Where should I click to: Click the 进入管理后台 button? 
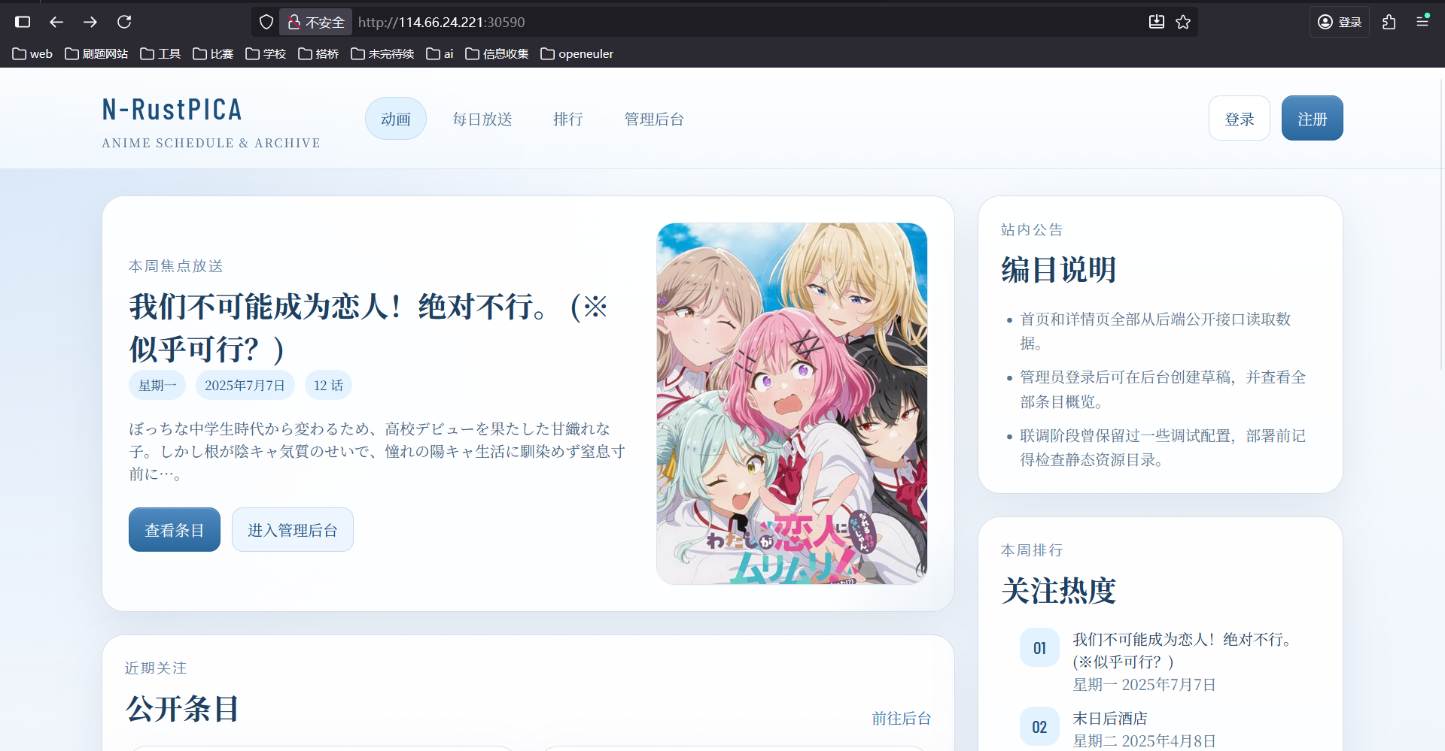pos(293,530)
